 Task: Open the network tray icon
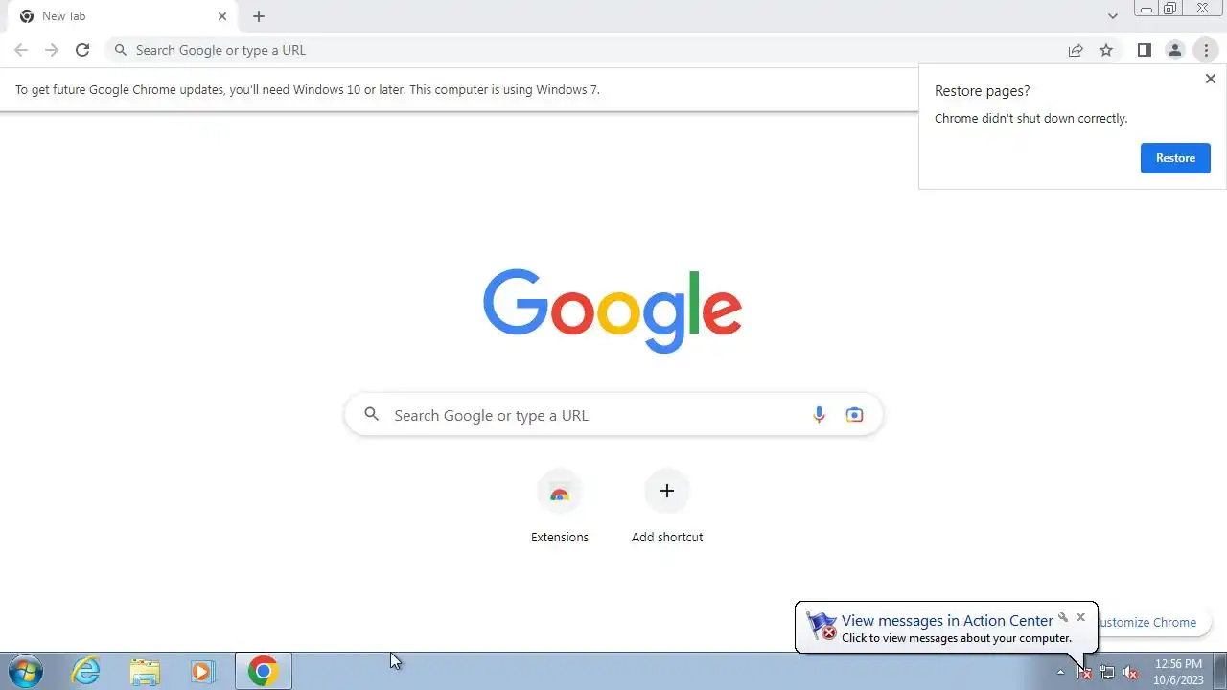[1107, 672]
